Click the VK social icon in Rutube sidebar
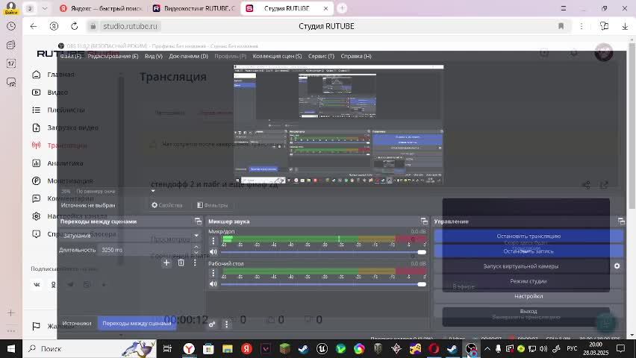636x358 pixels. 37,285
